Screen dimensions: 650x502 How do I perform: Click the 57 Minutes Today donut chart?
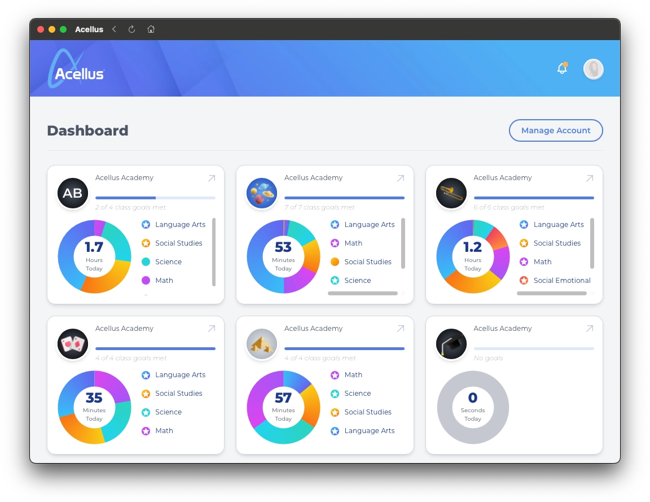(x=283, y=407)
